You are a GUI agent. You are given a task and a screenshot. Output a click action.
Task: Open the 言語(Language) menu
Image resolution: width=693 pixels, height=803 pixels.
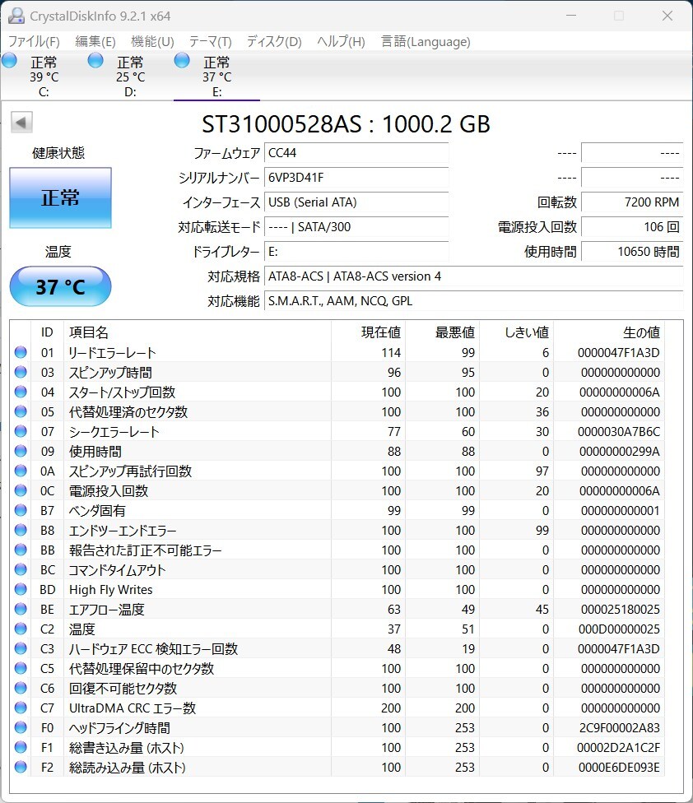(426, 41)
